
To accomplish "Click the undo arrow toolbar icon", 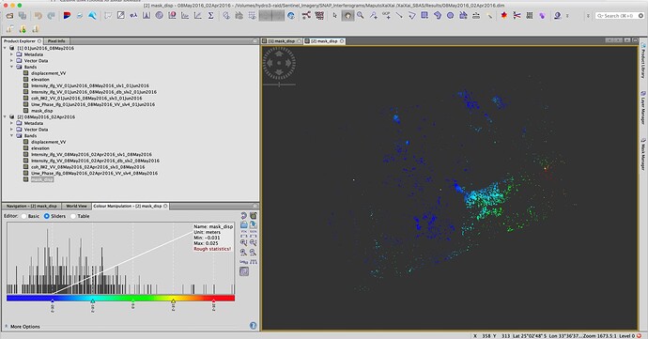I will point(38,16).
